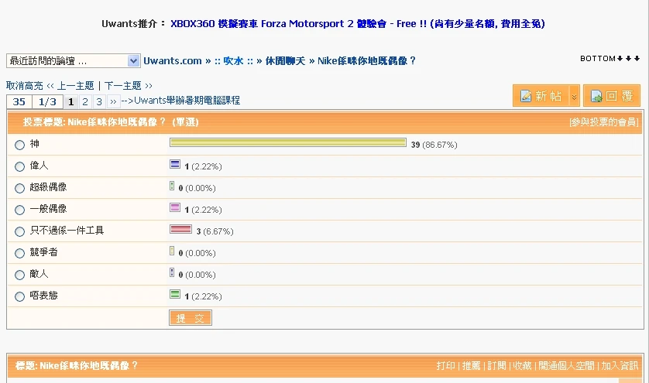The height and width of the screenshot is (383, 649).
Task: Open the 最近訪問的論壇 dropdown
Action: (x=73, y=60)
